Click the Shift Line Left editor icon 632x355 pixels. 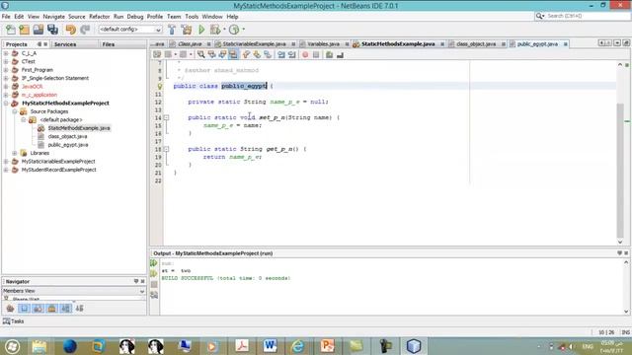(280, 55)
